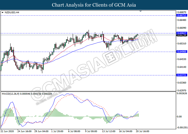Open the NZDUSD,H4 symbol dropdown arrow
188x134 pixels.
pos(3,12)
